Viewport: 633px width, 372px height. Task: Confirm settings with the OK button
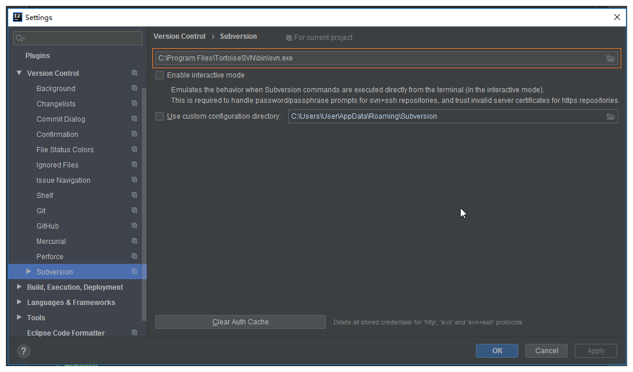497,351
